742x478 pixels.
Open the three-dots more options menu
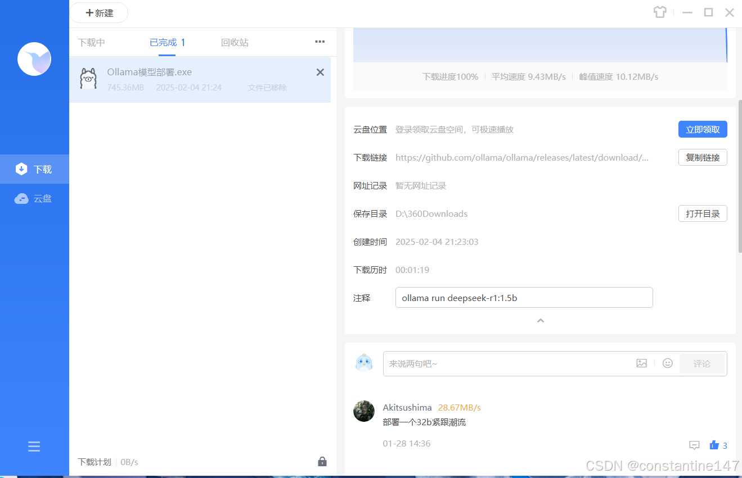coord(320,42)
